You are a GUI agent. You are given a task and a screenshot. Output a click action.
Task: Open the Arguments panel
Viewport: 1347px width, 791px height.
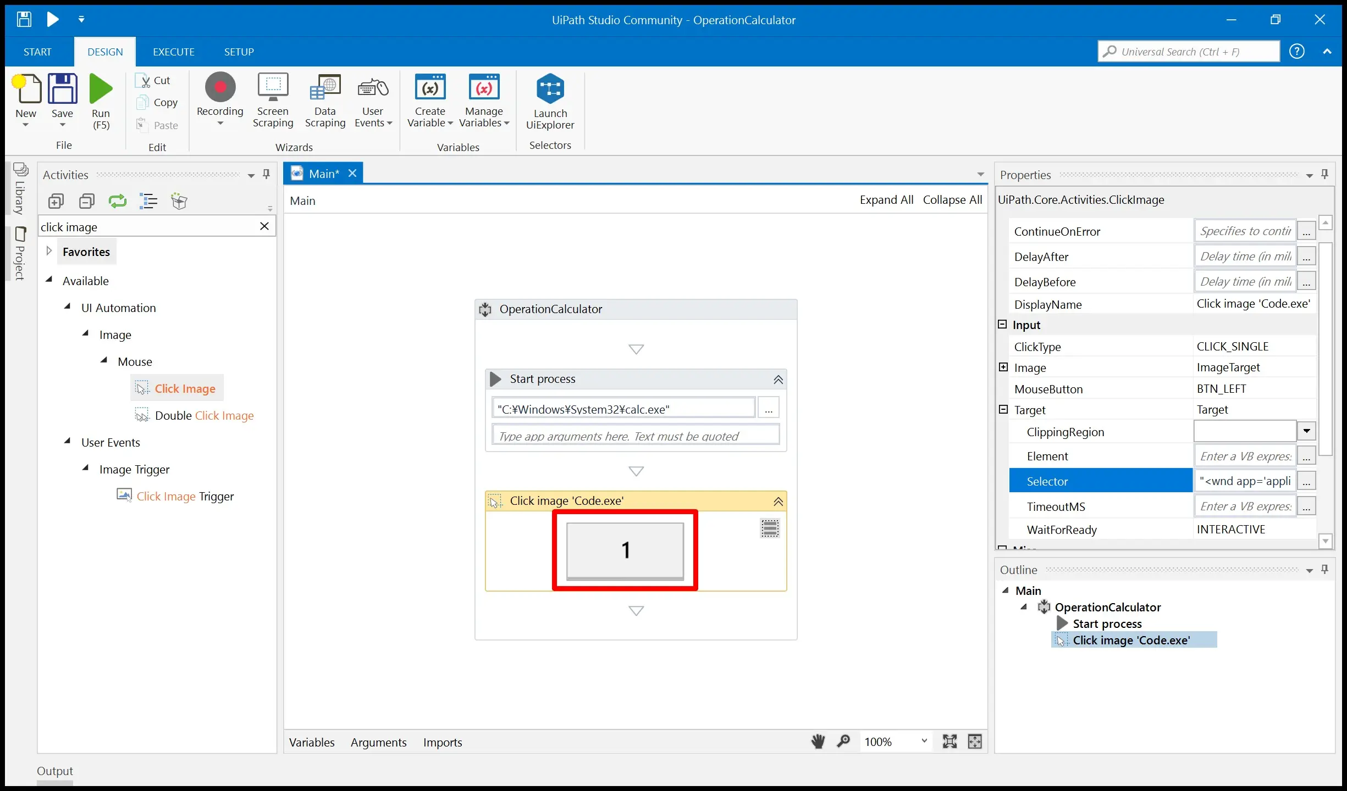click(378, 742)
